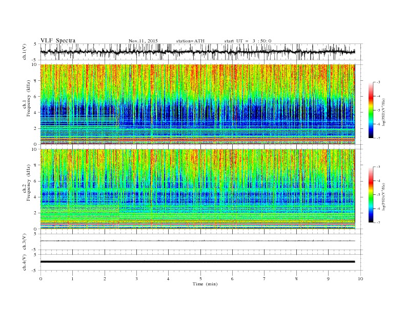Click the time-axis tick label "7"
406x313 pixels.
coord(265,279)
